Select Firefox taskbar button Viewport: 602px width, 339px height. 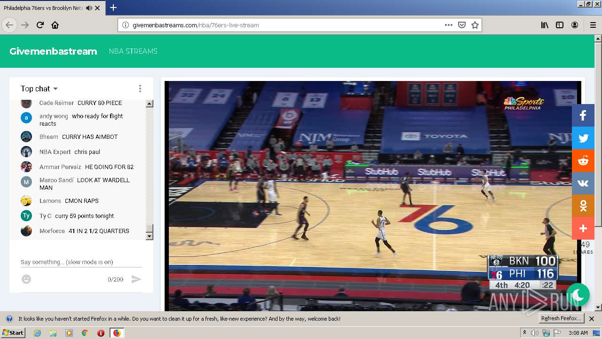tap(117, 333)
